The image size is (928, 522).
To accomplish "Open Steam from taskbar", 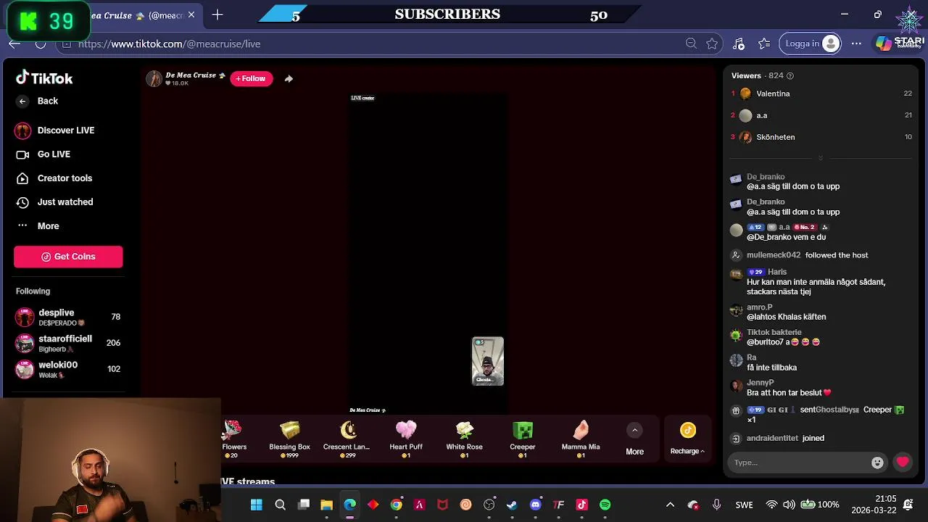I will [512, 505].
